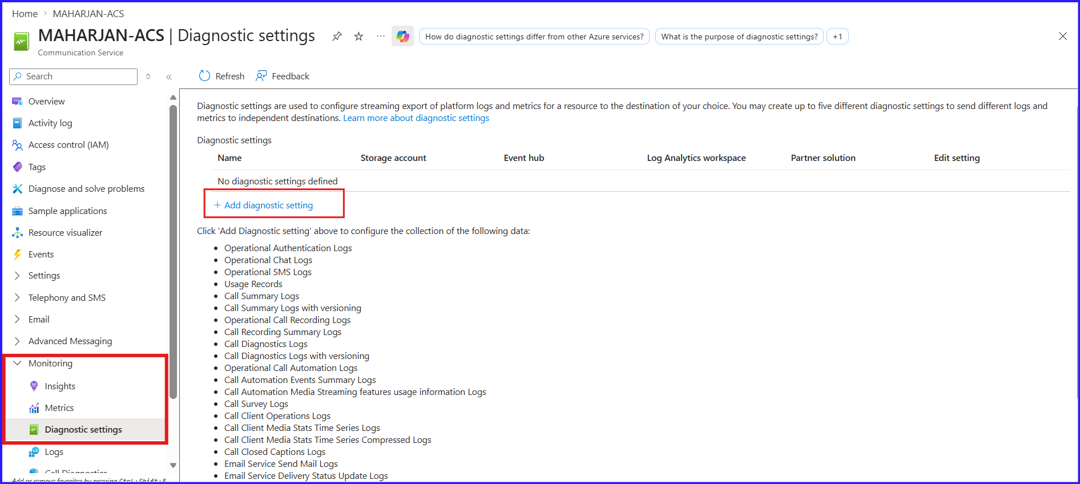Add this page to favorites with the star

click(358, 37)
